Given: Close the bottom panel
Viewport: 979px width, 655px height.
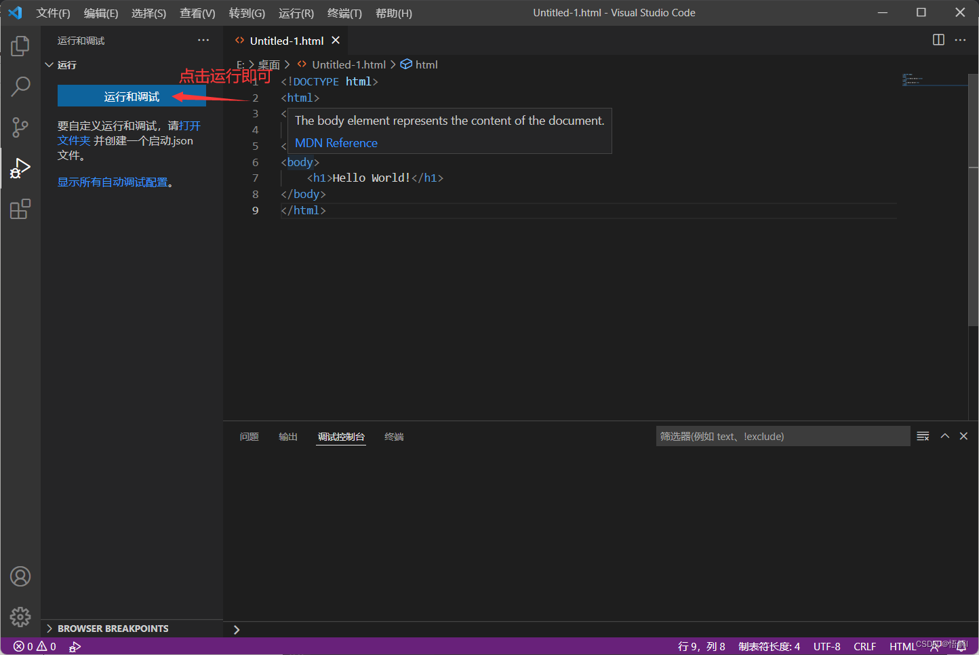Looking at the screenshot, I should 963,436.
